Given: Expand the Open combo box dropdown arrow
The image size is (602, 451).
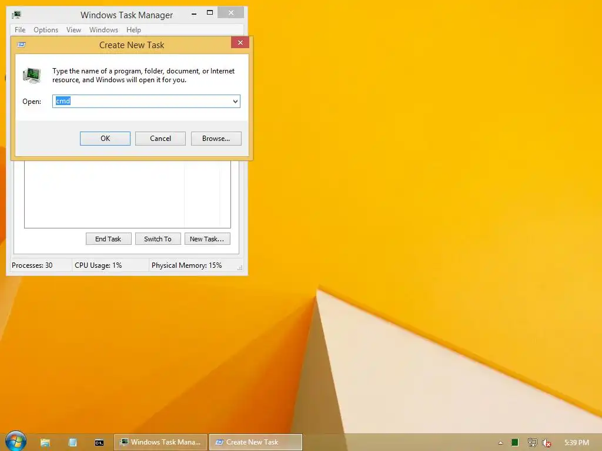Looking at the screenshot, I should pyautogui.click(x=235, y=102).
